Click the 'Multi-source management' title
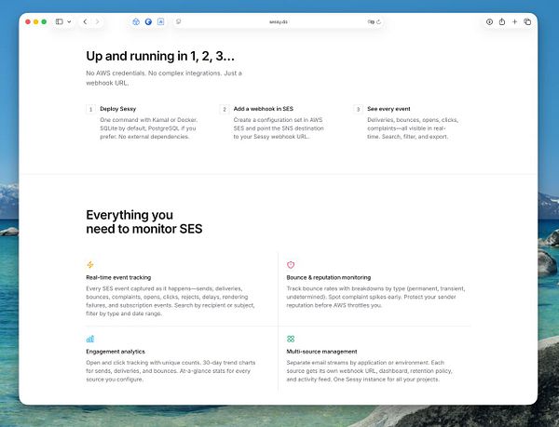559x427 pixels. click(x=322, y=352)
